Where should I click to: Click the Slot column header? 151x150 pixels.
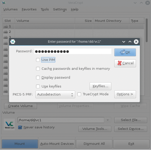[x=9, y=21]
